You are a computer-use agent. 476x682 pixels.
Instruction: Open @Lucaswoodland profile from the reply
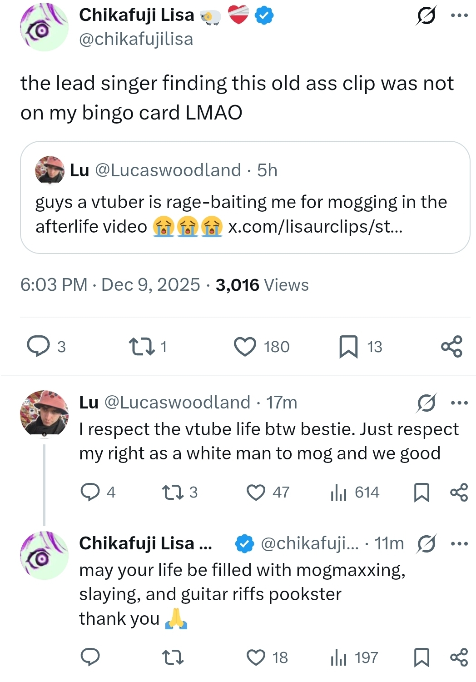pos(177,403)
